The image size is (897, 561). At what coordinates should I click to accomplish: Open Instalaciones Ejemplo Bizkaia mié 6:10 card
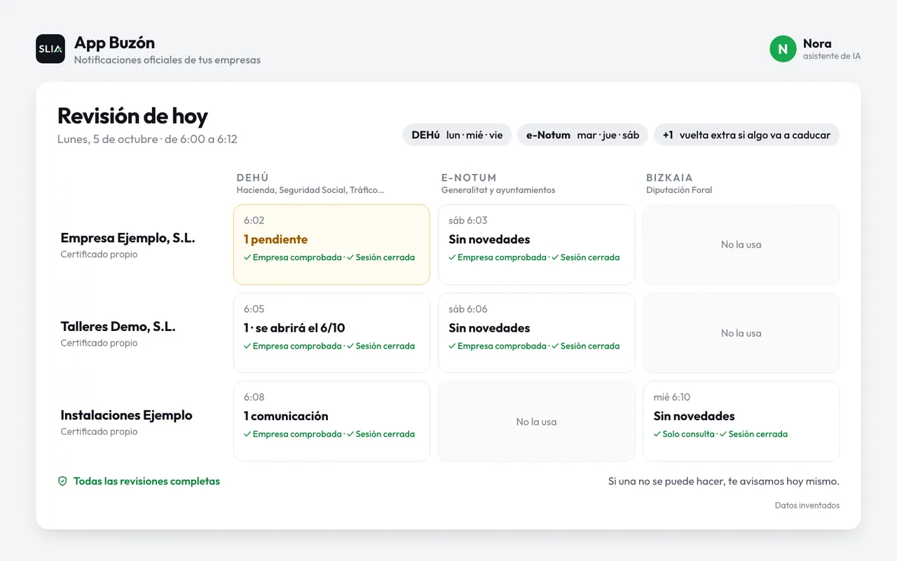coord(741,421)
